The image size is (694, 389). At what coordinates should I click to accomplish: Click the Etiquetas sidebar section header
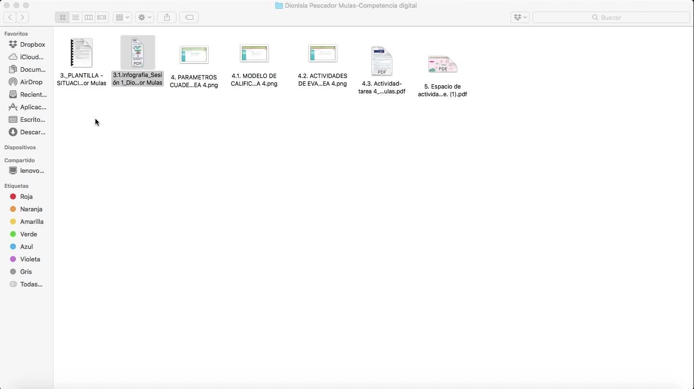(x=16, y=186)
